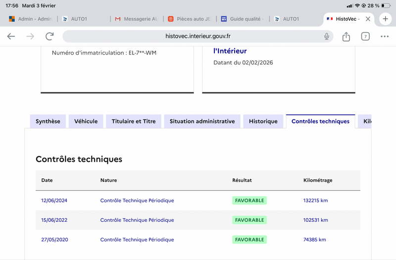Open the tab switcher showing 7 tabs

[365, 36]
